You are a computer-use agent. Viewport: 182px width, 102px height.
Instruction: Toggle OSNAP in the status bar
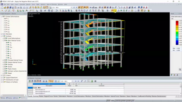[x=123, y=101]
